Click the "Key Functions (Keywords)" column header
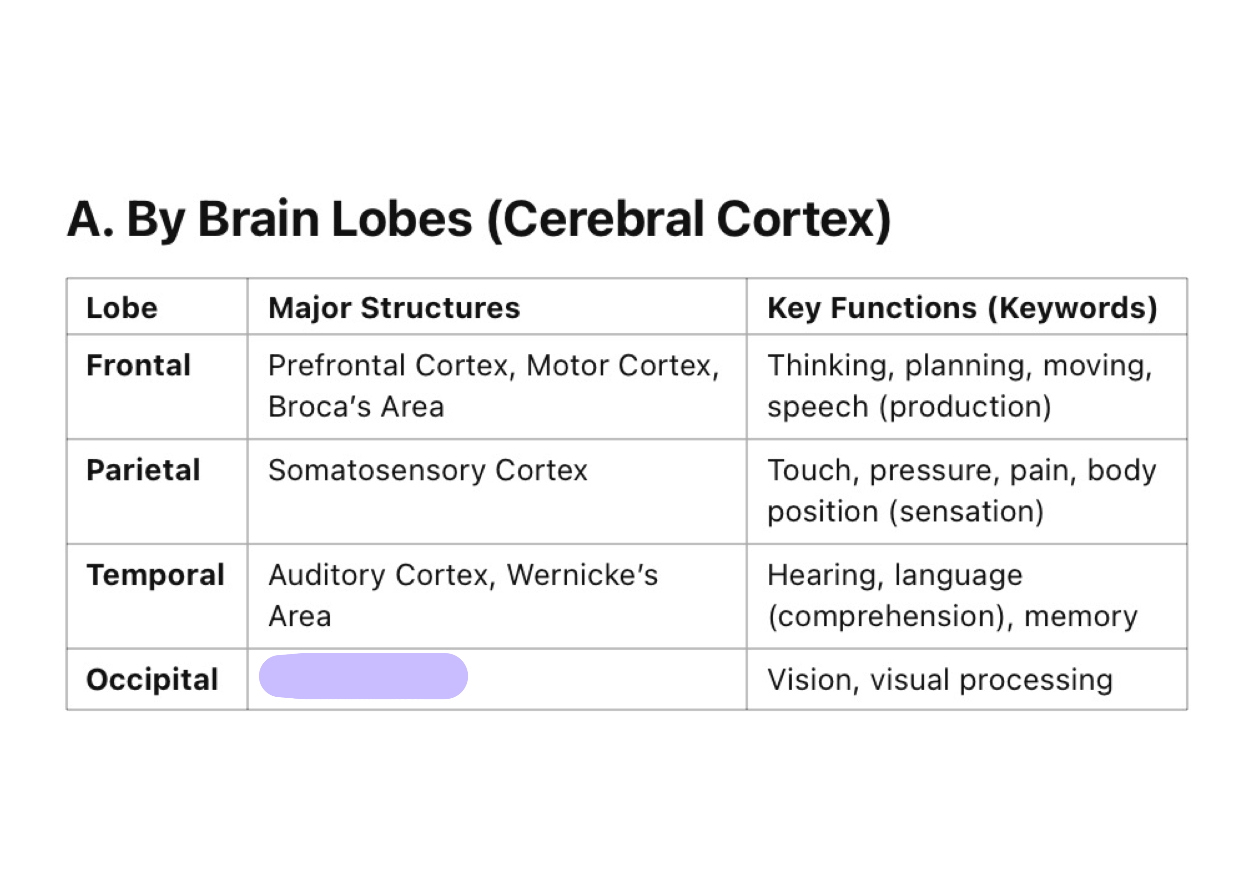 coord(962,308)
